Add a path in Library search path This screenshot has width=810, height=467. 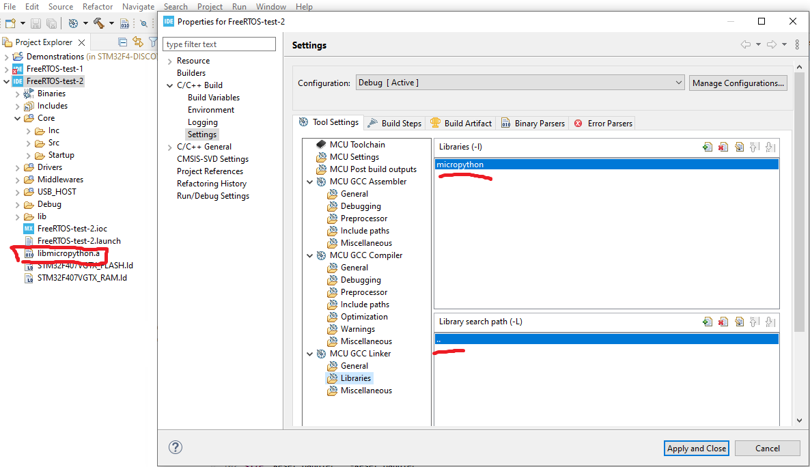click(707, 322)
